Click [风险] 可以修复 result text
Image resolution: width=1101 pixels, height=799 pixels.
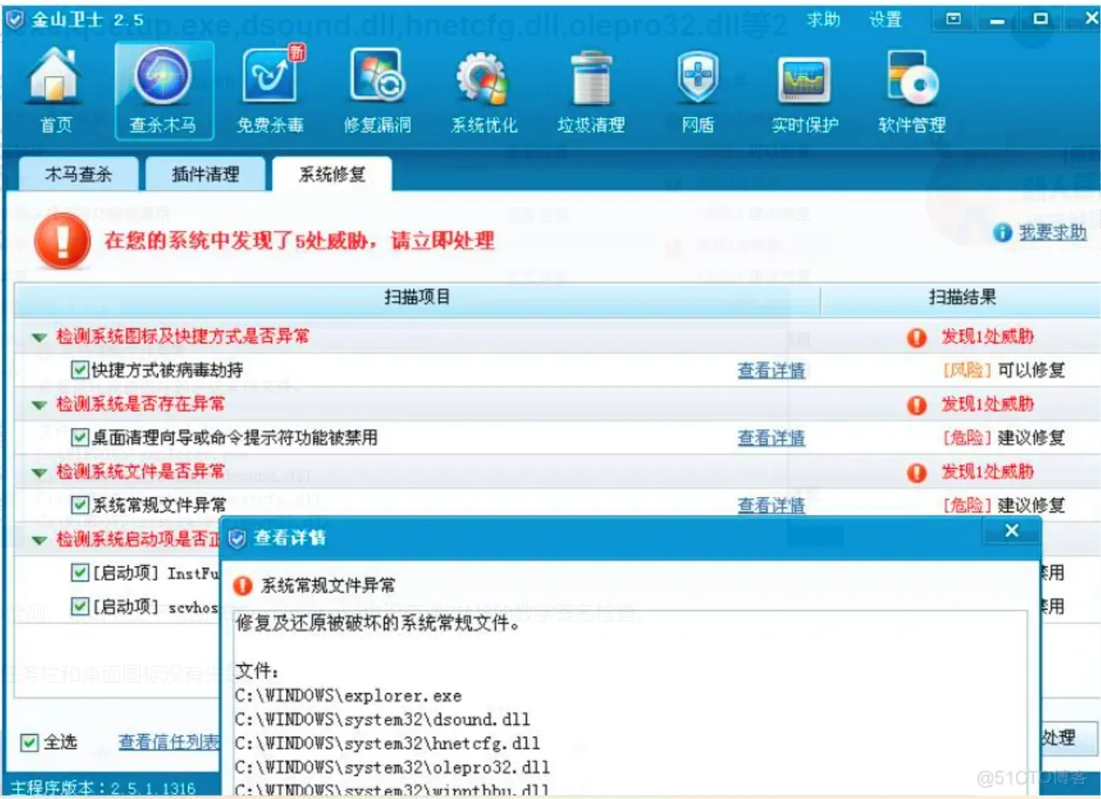coord(1004,370)
